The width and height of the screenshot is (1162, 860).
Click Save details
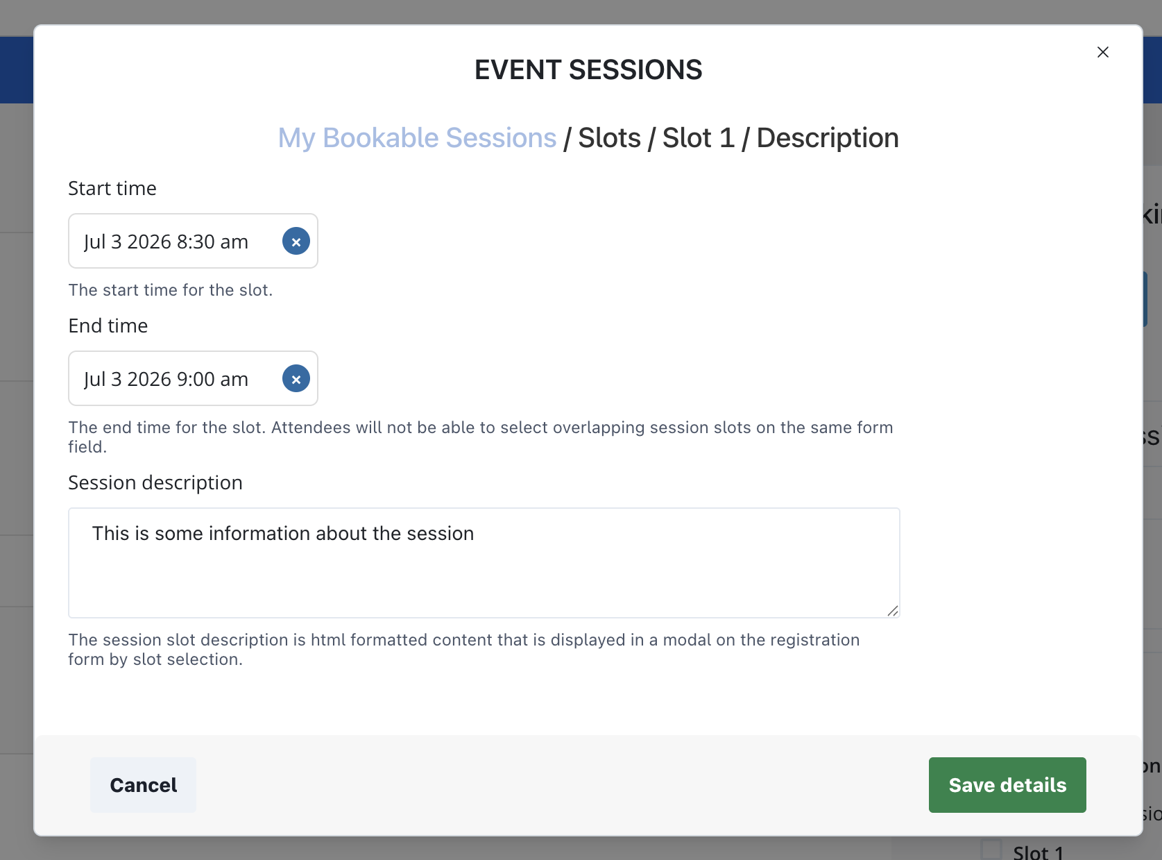1007,785
